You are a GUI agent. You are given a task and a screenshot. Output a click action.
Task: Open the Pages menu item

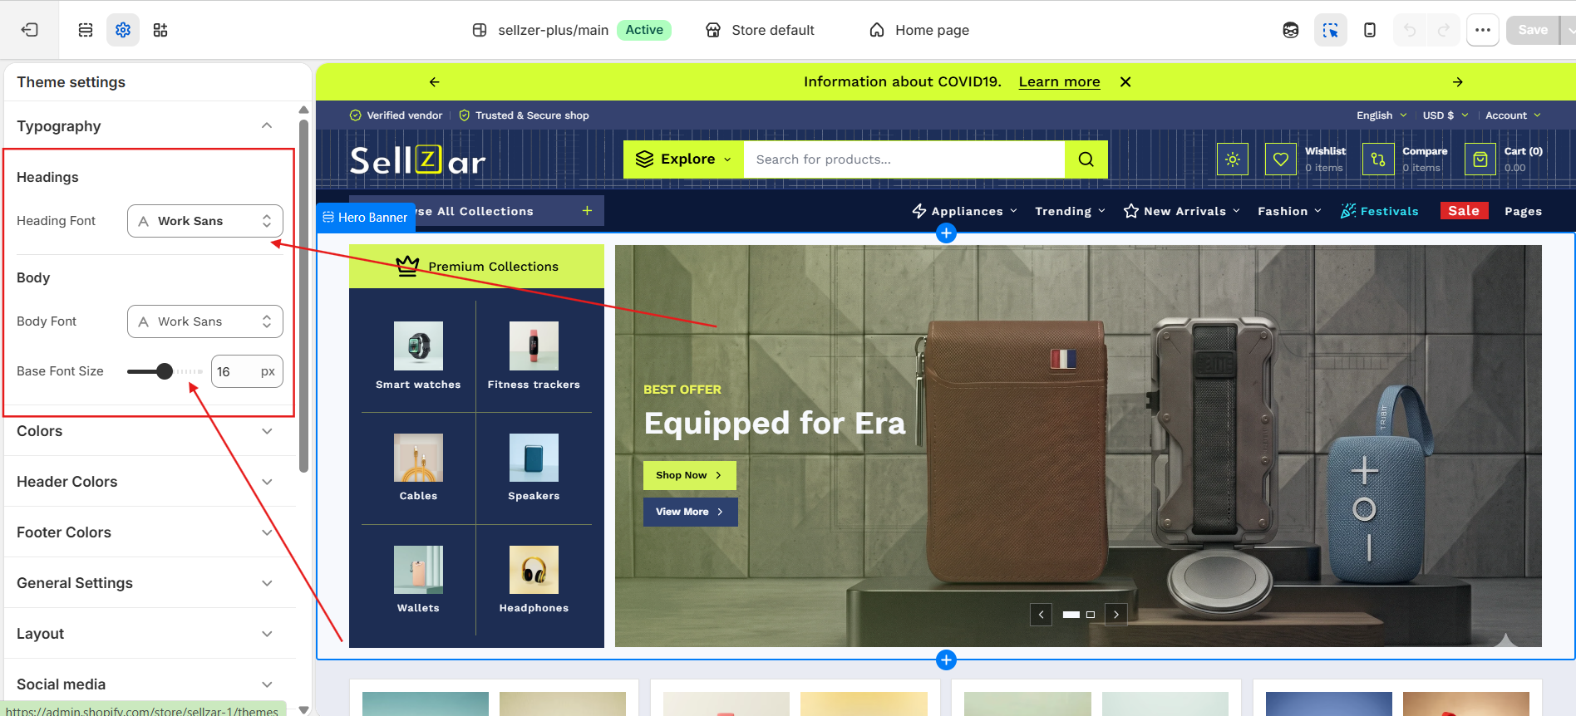tap(1523, 211)
